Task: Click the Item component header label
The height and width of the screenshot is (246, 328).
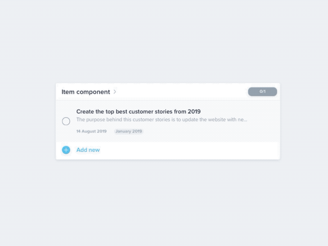Action: (86, 92)
